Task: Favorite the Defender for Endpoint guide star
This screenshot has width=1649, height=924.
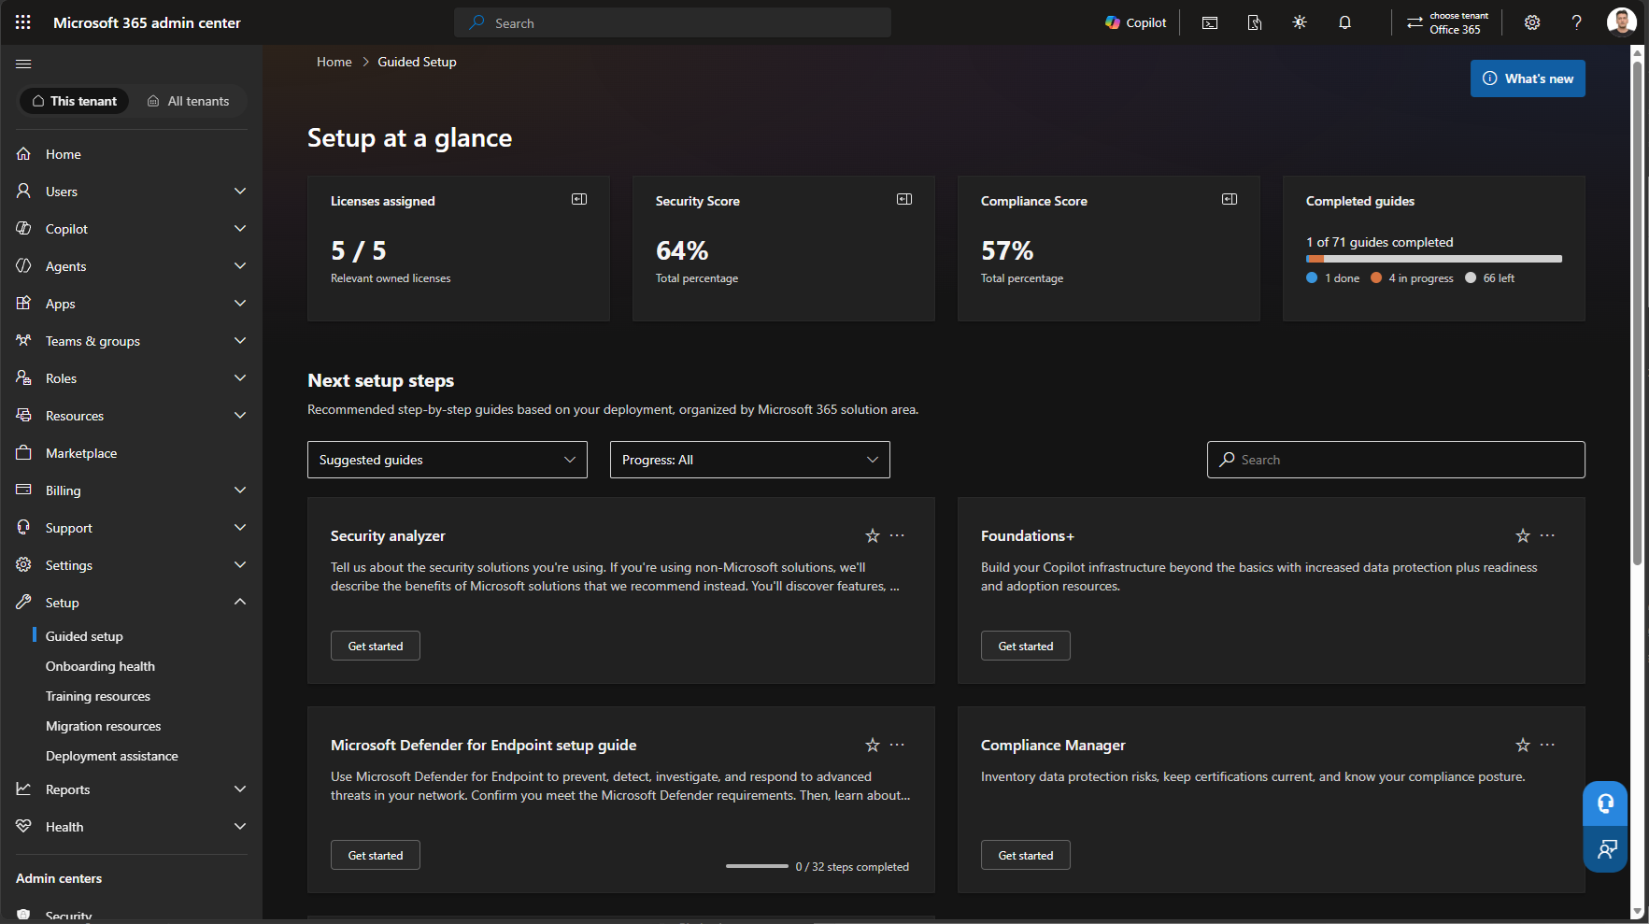Action: 873,745
